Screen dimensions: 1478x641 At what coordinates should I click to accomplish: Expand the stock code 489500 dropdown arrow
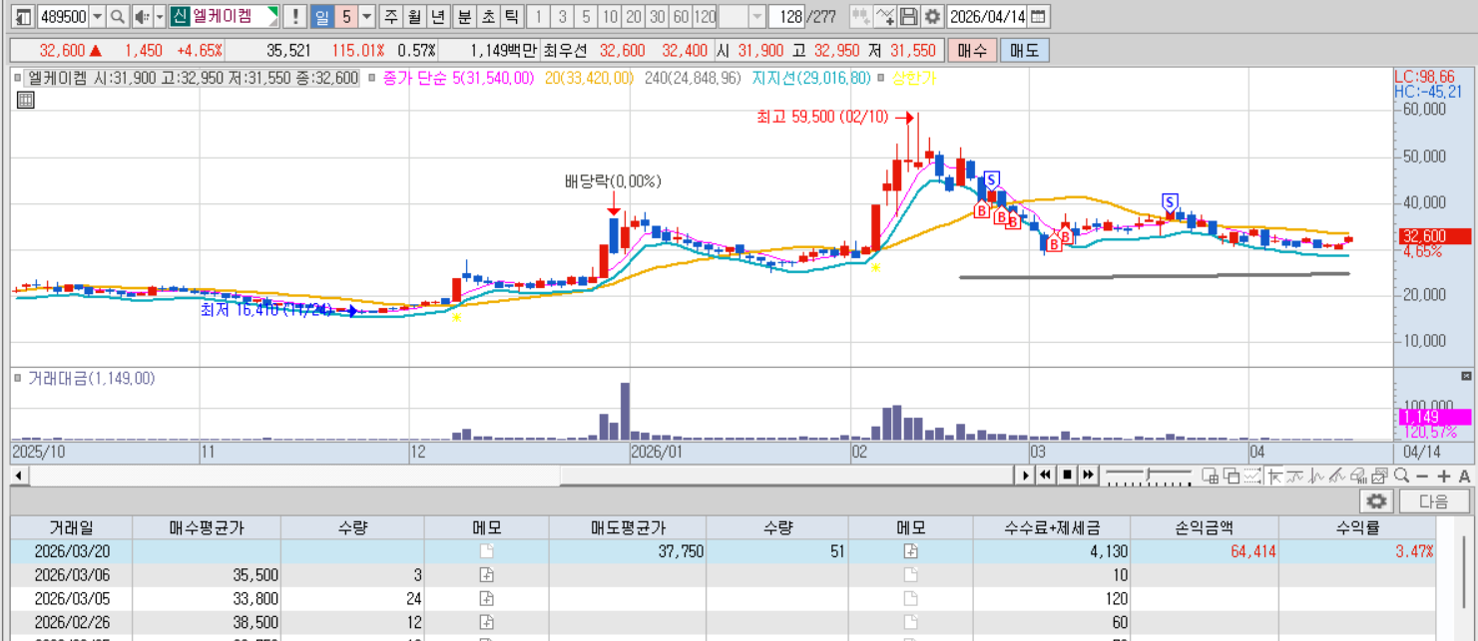(x=98, y=16)
